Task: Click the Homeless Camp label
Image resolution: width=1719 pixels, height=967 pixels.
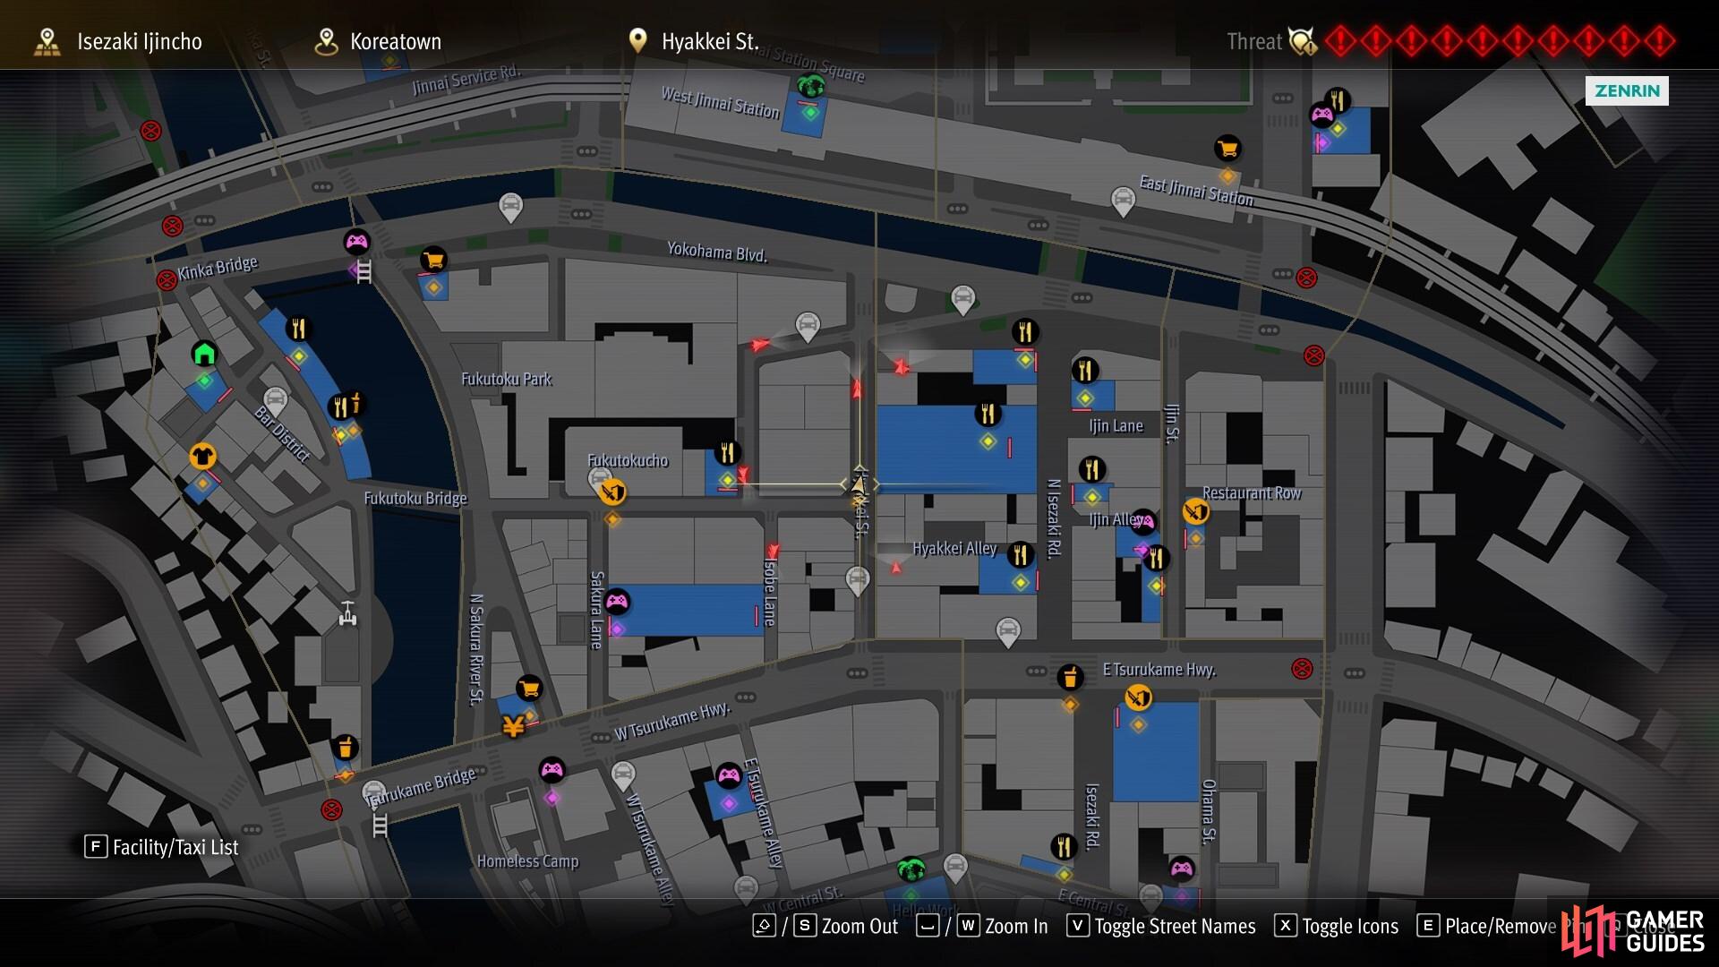Action: [527, 861]
